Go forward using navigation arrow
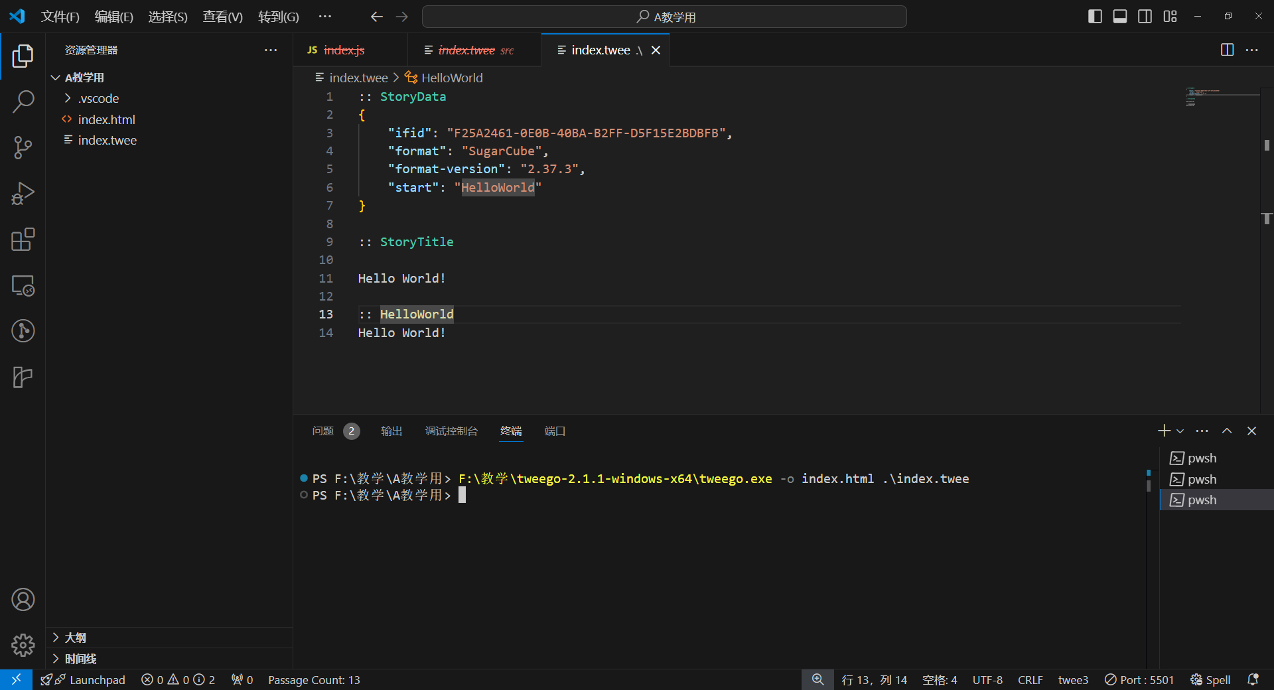Screen dimensions: 1274x690 [402, 17]
